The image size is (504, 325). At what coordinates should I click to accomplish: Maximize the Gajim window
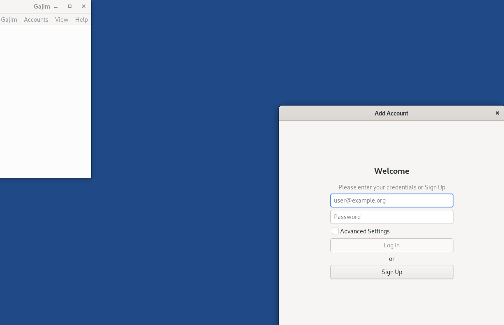[70, 6]
